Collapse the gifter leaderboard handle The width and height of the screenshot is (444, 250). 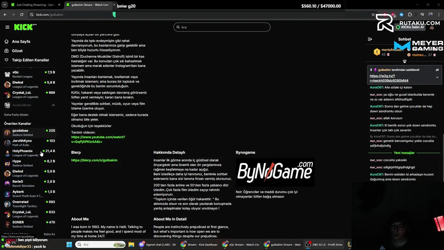point(404,61)
